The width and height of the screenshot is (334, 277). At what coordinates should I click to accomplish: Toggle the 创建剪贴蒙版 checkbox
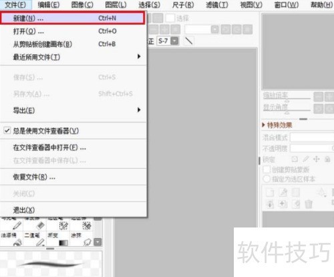267,169
